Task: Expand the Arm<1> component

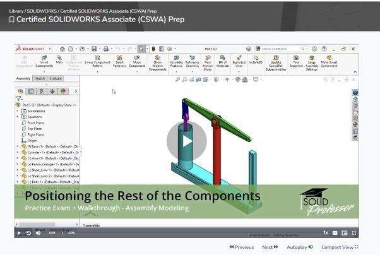Action: (17, 158)
